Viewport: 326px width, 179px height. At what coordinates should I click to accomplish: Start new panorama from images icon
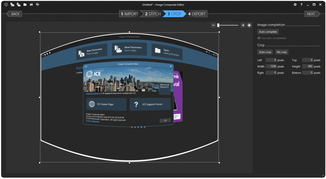tap(12, 4)
